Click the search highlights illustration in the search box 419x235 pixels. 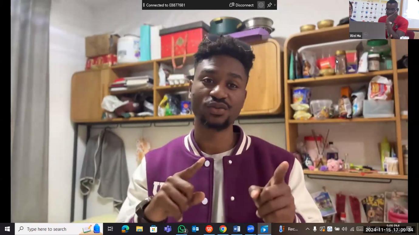(x=91, y=229)
